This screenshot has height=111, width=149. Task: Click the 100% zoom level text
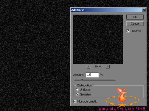pyautogui.click(x=98, y=67)
